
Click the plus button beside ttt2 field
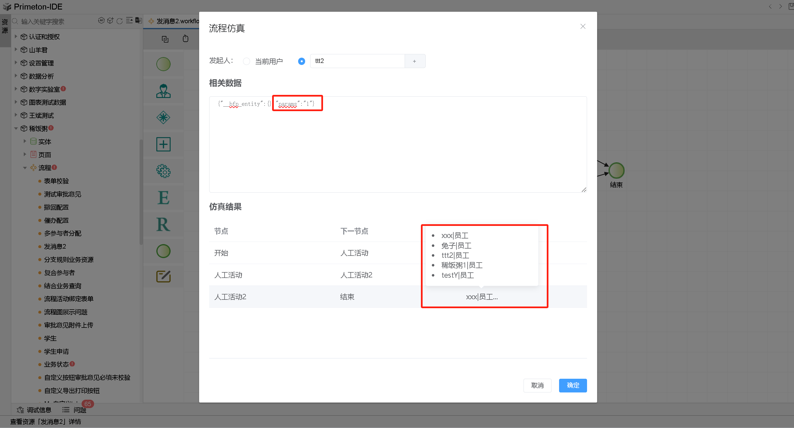coord(414,61)
